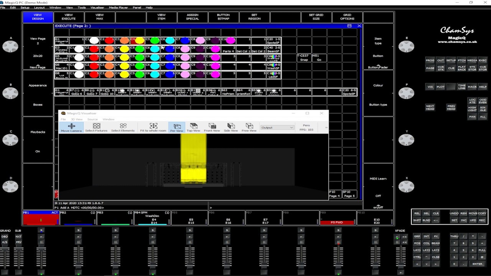Select the prismRot execute item
The image size is (491, 276).
(243, 92)
